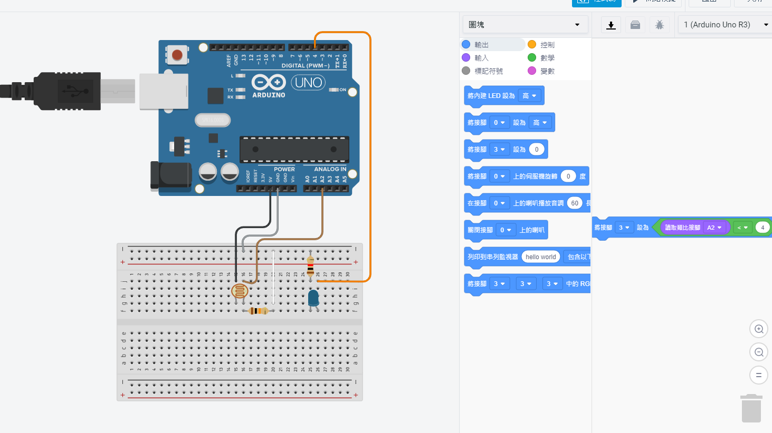Image resolution: width=772 pixels, height=433 pixels.
Task: Click the debugger bug icon
Action: [x=659, y=25]
